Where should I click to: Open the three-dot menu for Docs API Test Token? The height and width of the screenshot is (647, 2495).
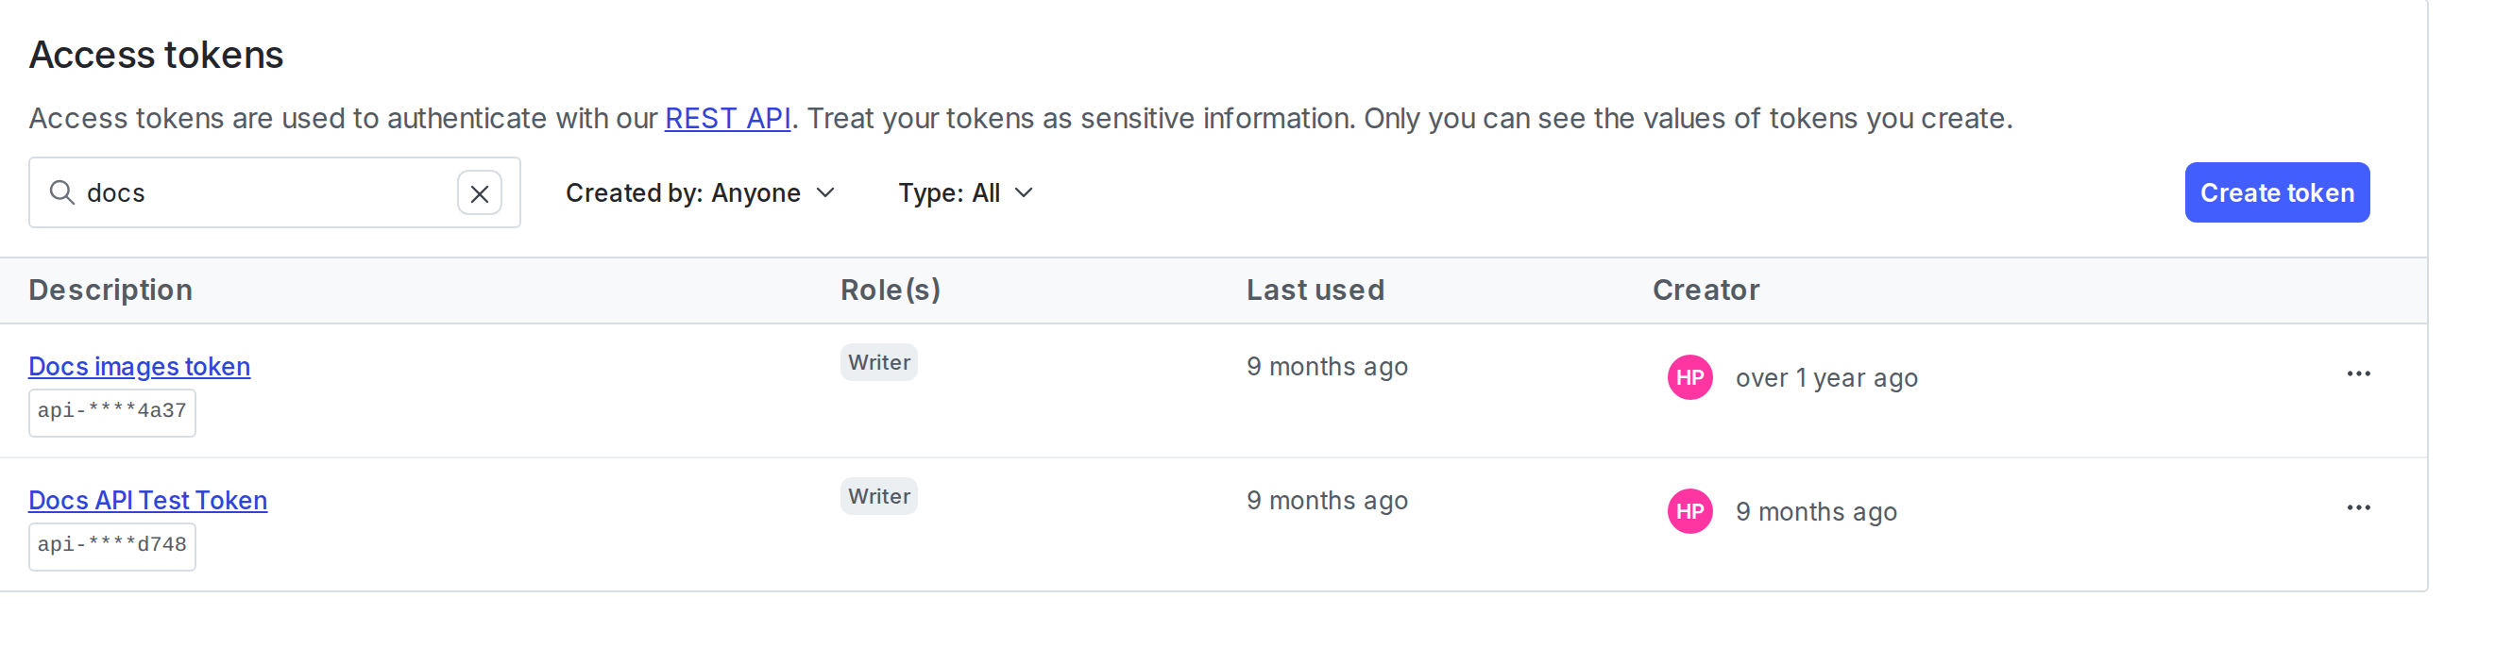(x=2359, y=506)
